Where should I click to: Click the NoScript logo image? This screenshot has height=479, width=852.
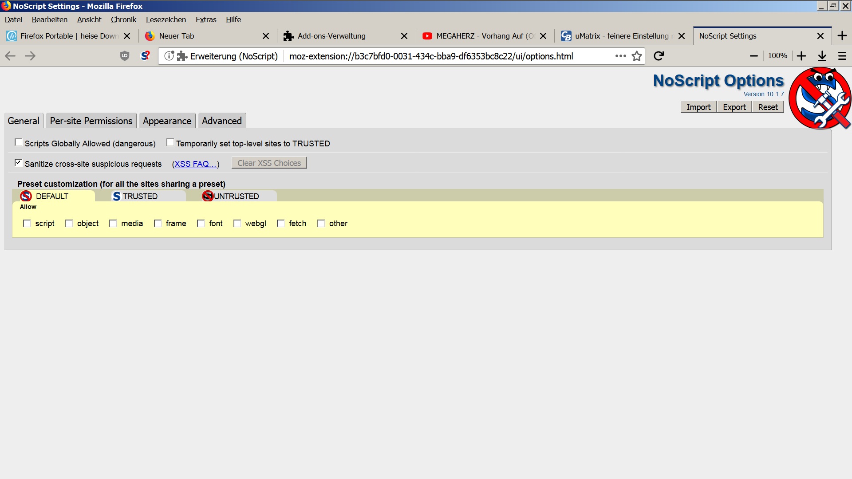820,98
